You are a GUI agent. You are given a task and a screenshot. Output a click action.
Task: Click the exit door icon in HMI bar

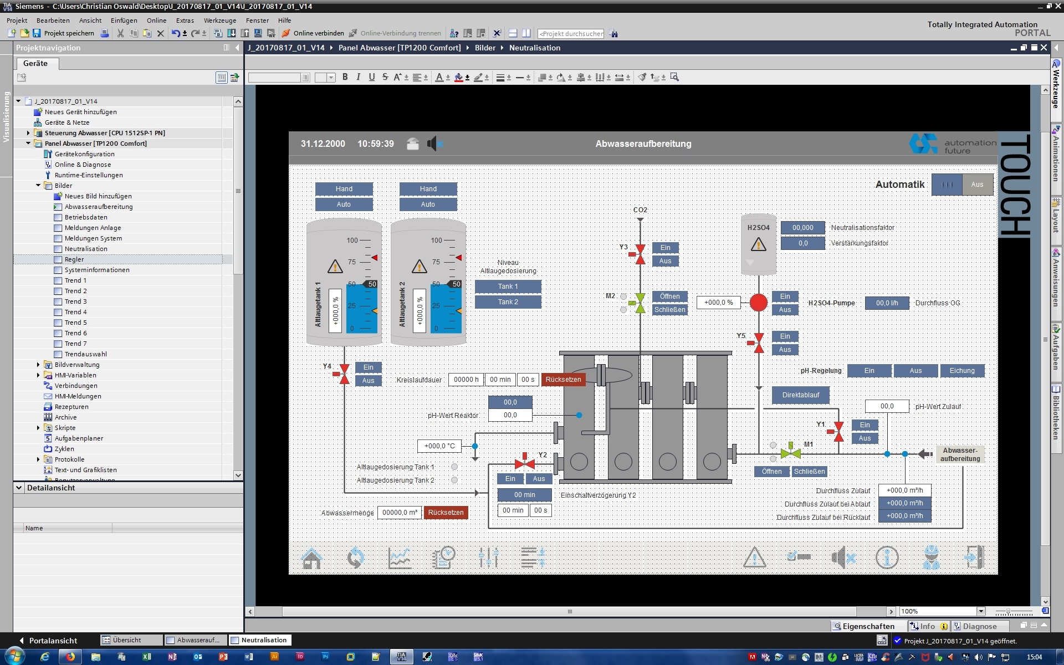tap(975, 557)
